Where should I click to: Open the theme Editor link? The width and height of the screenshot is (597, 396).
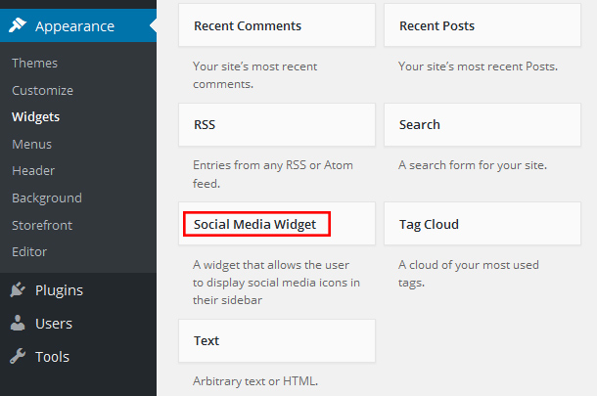click(29, 251)
